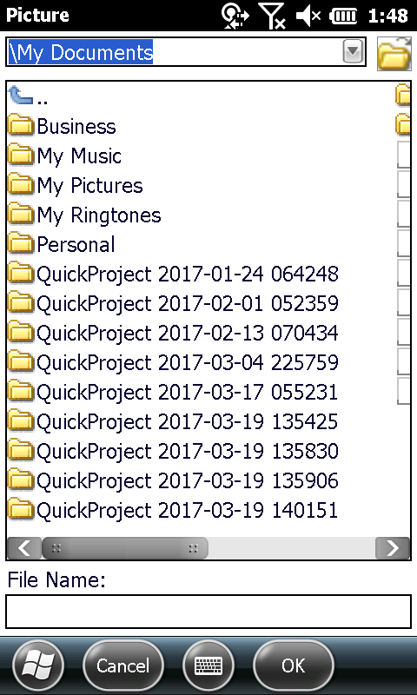The width and height of the screenshot is (417, 695).
Task: Select QuickProject 2017-01-24 064248 folder
Action: pos(173,274)
